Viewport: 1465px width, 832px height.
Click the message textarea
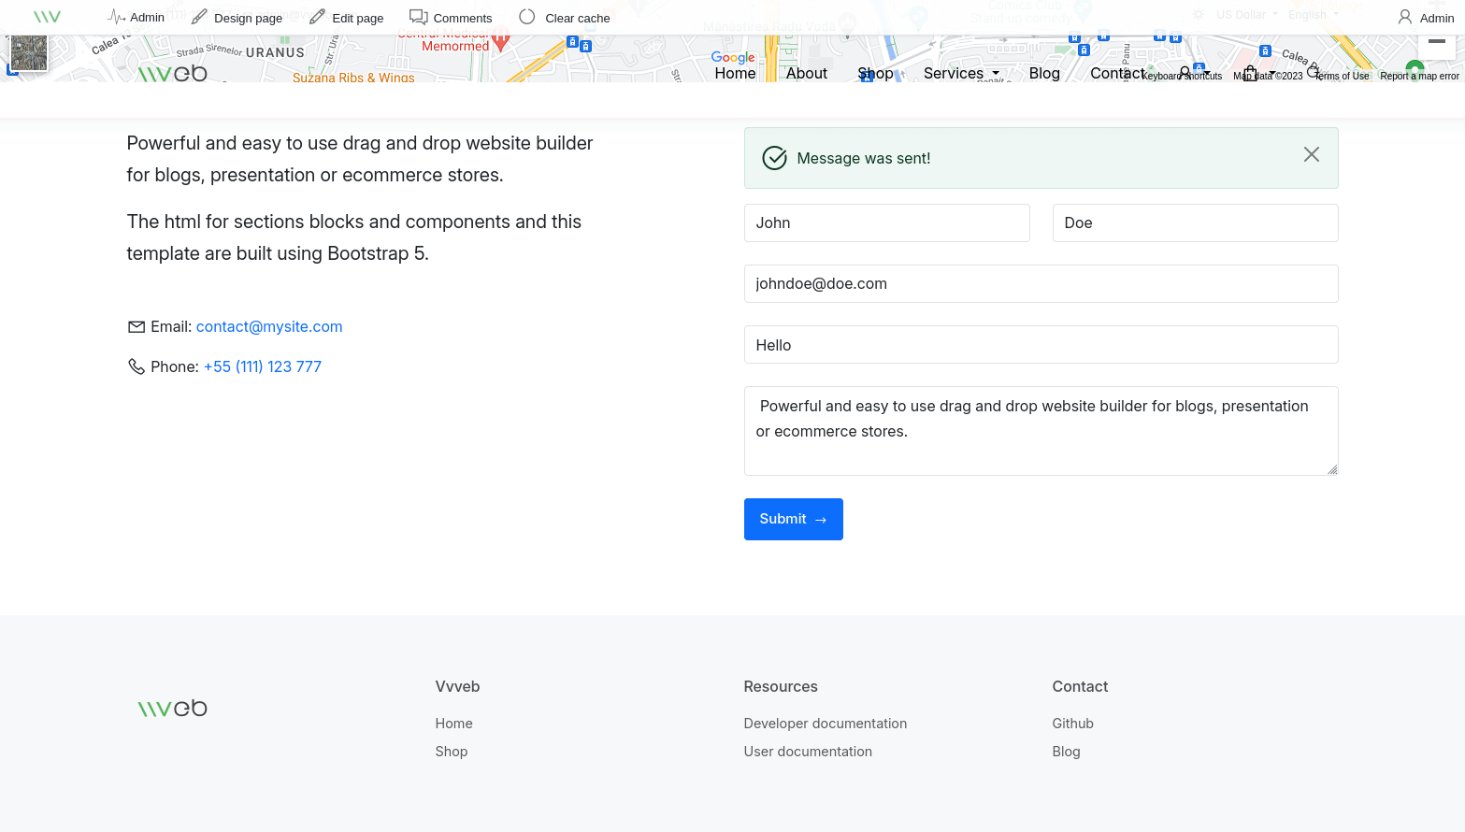pos(1041,431)
